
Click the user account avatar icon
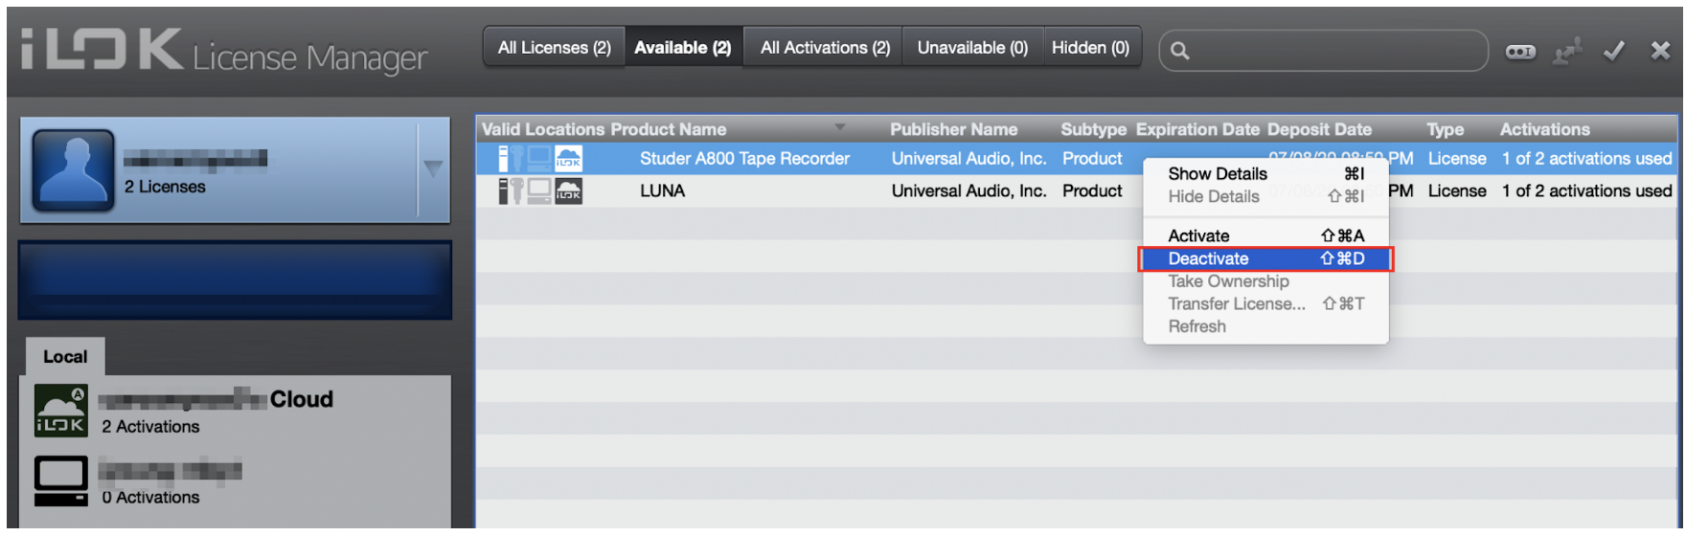73,170
